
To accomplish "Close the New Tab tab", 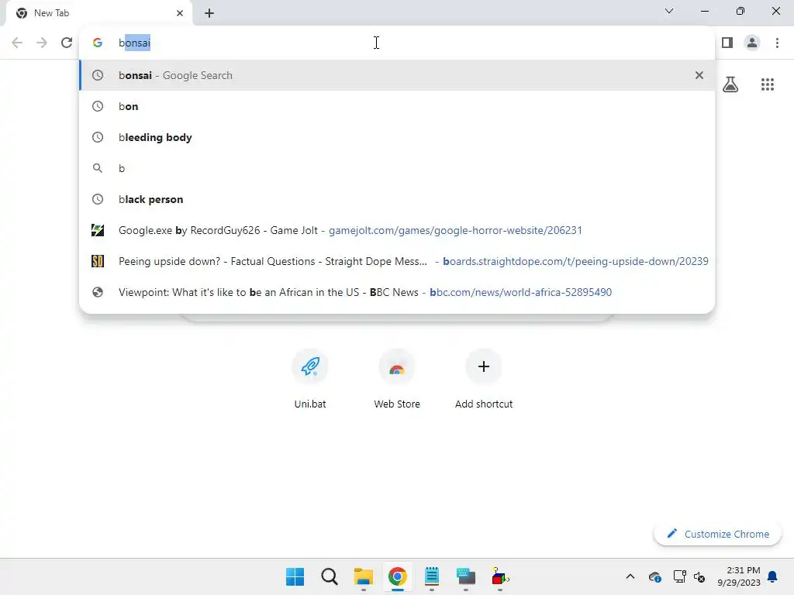I will 180,13.
